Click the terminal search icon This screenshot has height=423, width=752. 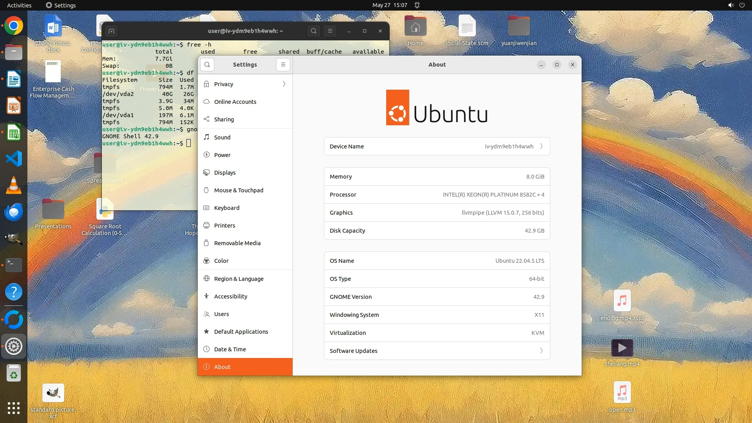pos(313,31)
